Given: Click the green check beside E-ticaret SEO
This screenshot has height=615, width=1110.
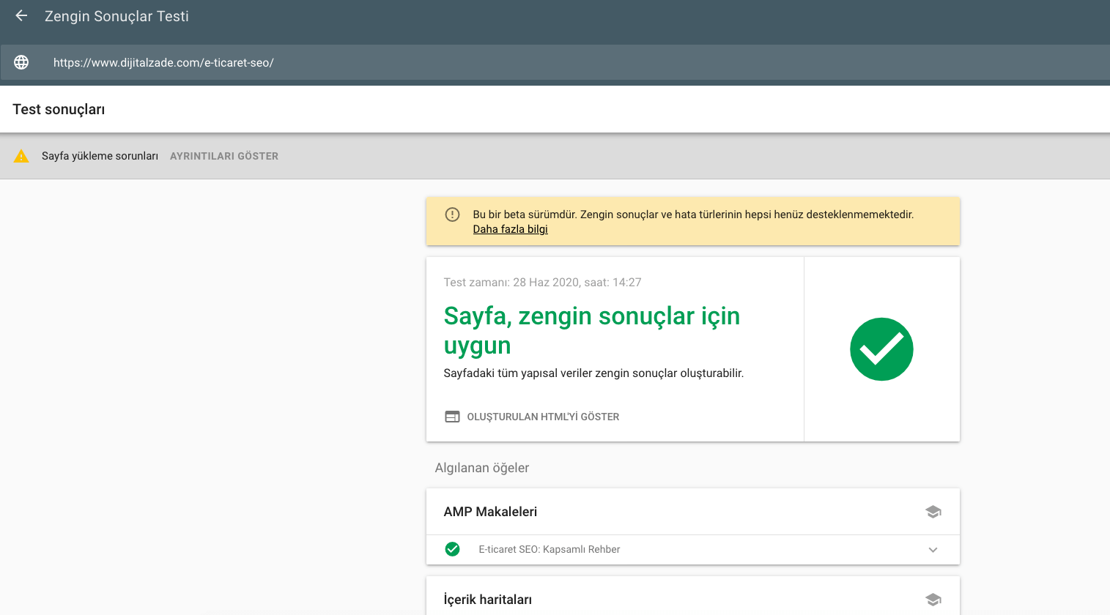Looking at the screenshot, I should click(x=453, y=549).
